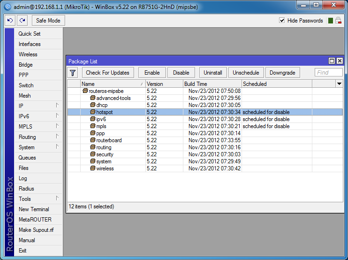Open the Wireless menu item
This screenshot has height=260, width=348.
pos(38,54)
